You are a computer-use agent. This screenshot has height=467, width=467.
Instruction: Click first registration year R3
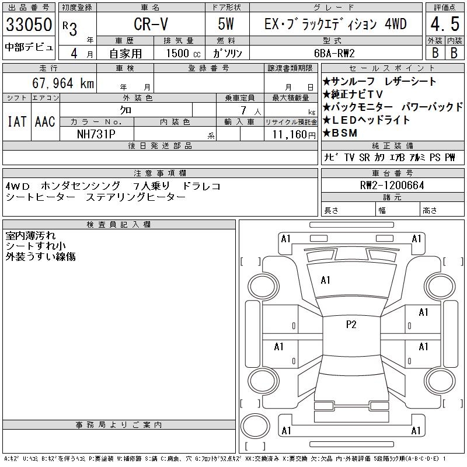pos(70,29)
